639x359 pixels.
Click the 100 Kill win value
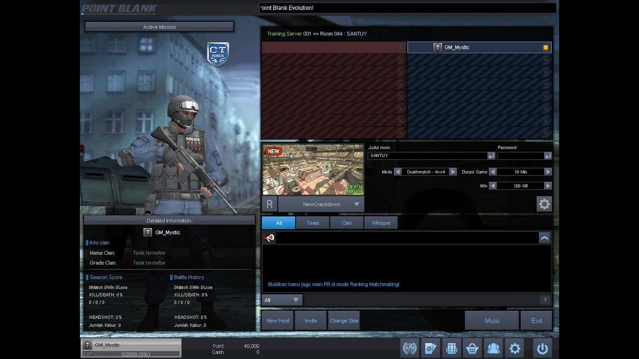[520, 185]
